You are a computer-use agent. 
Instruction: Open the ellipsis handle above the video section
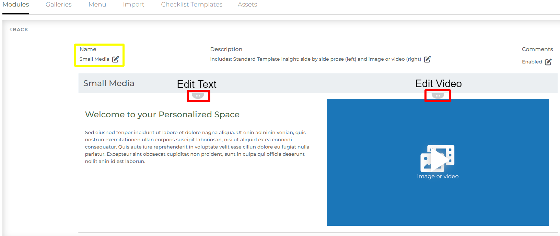(438, 96)
